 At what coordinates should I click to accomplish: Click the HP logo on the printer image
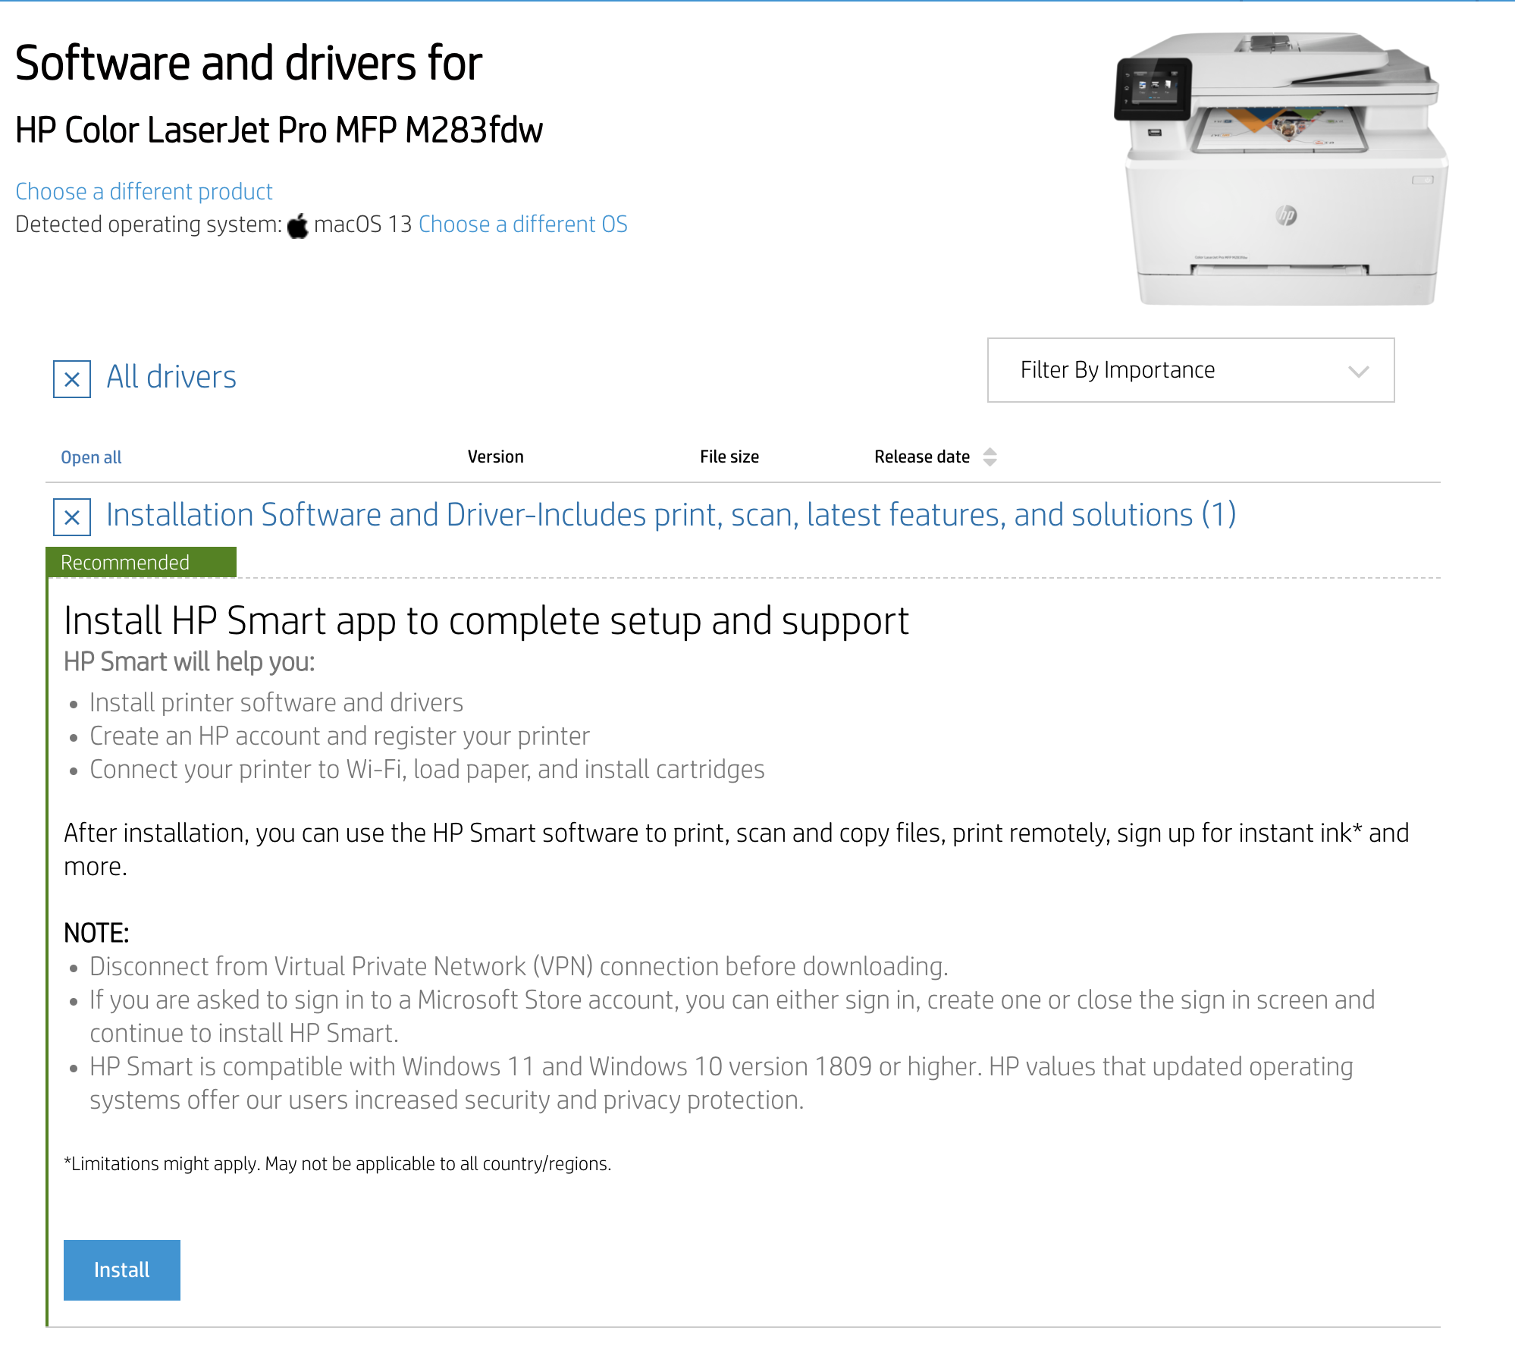pos(1286,216)
